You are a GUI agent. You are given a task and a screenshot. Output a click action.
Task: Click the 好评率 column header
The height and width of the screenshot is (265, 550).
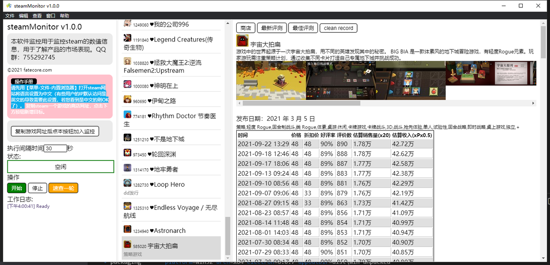(x=328, y=135)
